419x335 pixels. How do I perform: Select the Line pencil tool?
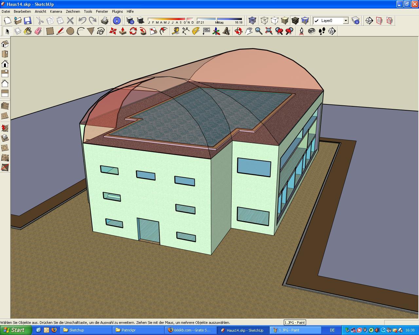pos(60,31)
